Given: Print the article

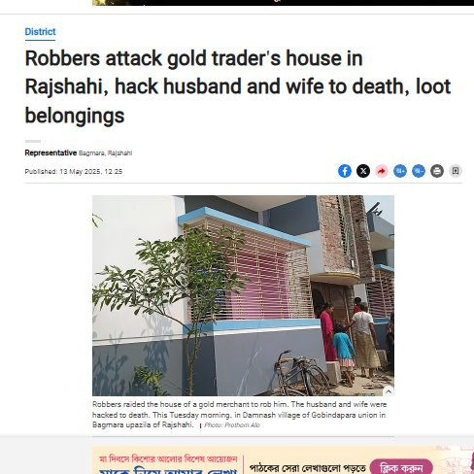Looking at the screenshot, I should pos(437,171).
